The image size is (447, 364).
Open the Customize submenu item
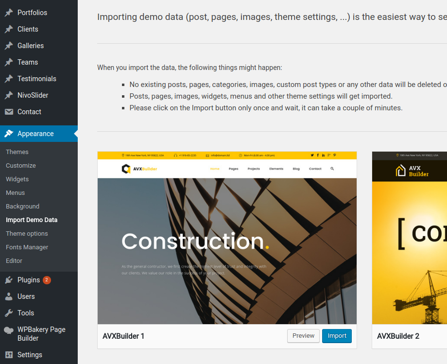(21, 166)
